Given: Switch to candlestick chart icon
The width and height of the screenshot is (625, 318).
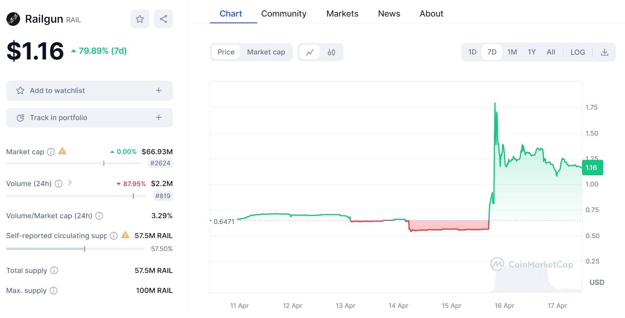Looking at the screenshot, I should coord(331,52).
